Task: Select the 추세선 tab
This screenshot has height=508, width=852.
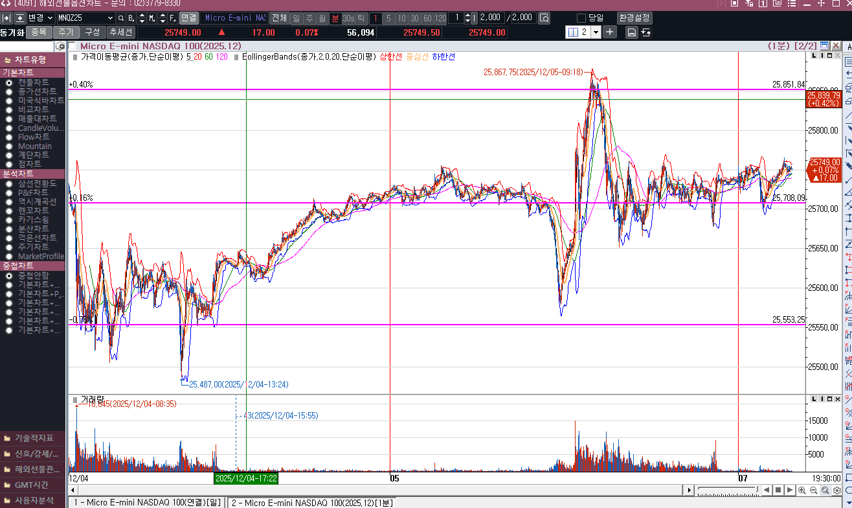Action: [x=120, y=32]
